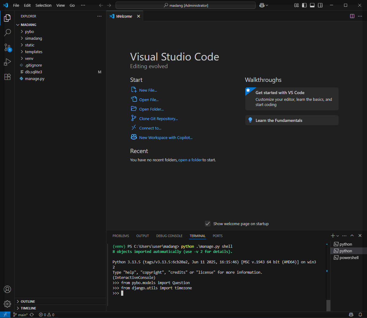Collapse the MADANG root folder
Screen dimensions: 367x318
tap(60, 25)
